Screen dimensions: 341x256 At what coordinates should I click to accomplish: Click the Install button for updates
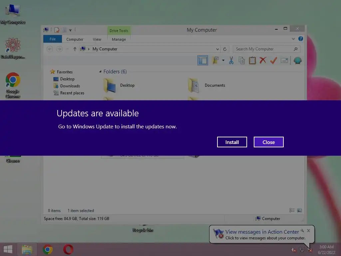pos(232,142)
